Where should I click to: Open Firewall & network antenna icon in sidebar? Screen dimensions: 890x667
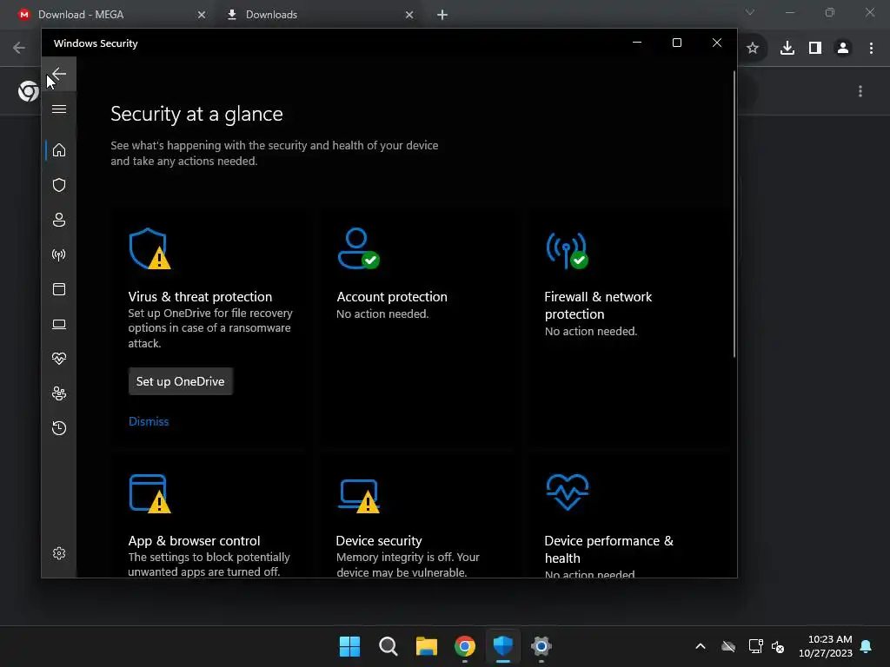click(x=59, y=254)
